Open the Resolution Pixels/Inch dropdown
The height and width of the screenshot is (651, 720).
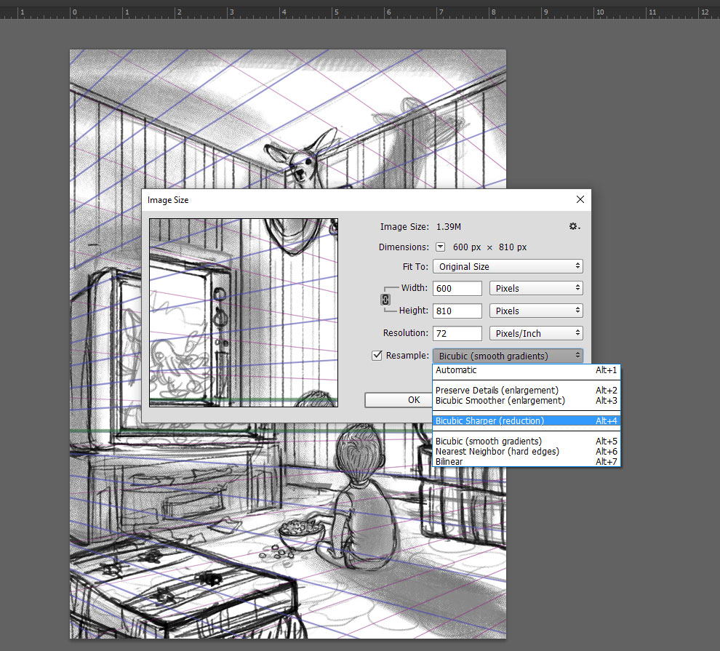coord(536,334)
